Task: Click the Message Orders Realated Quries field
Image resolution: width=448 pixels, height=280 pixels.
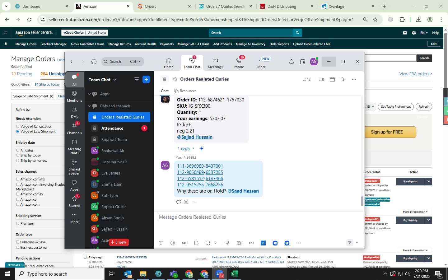Action: tap(259, 217)
